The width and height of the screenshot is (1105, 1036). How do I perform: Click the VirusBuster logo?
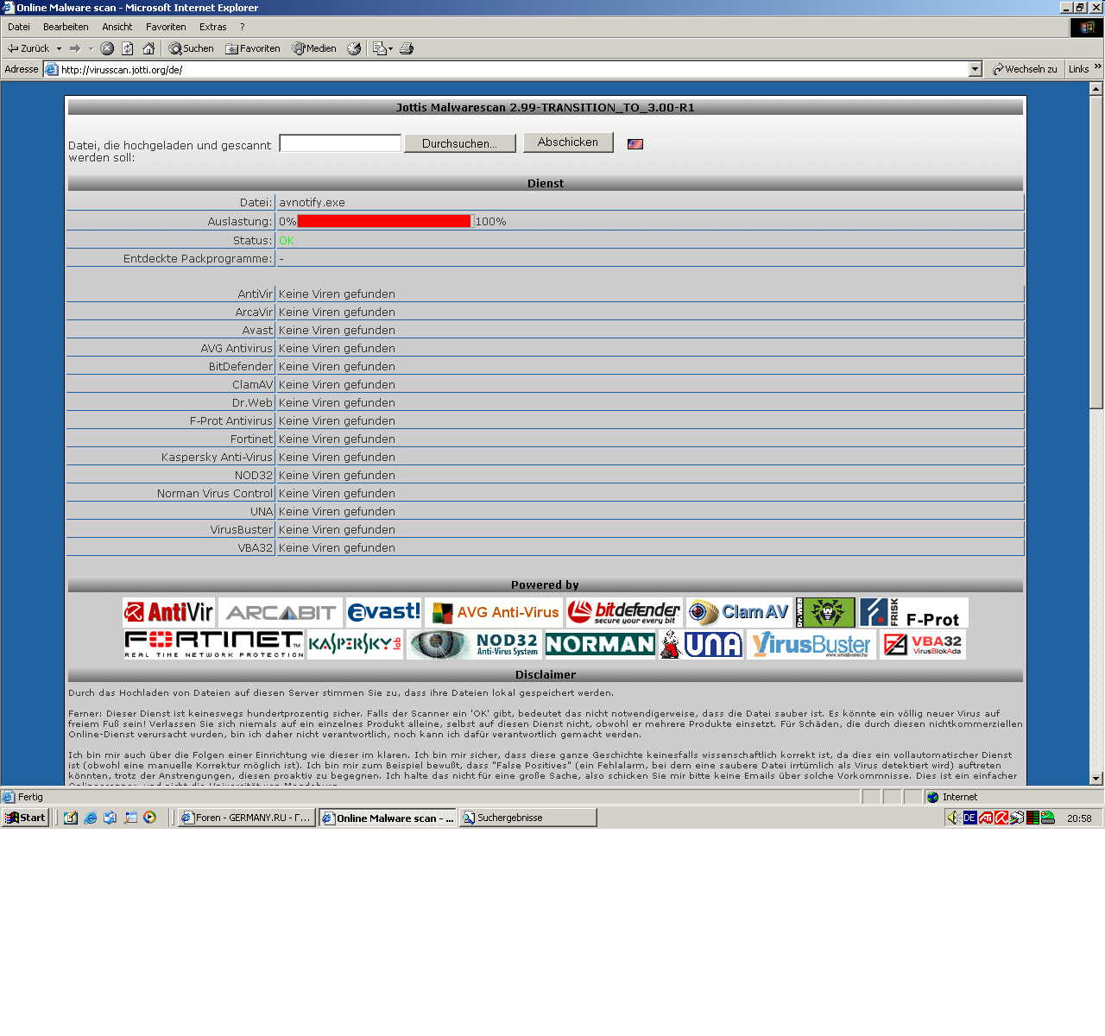[811, 644]
